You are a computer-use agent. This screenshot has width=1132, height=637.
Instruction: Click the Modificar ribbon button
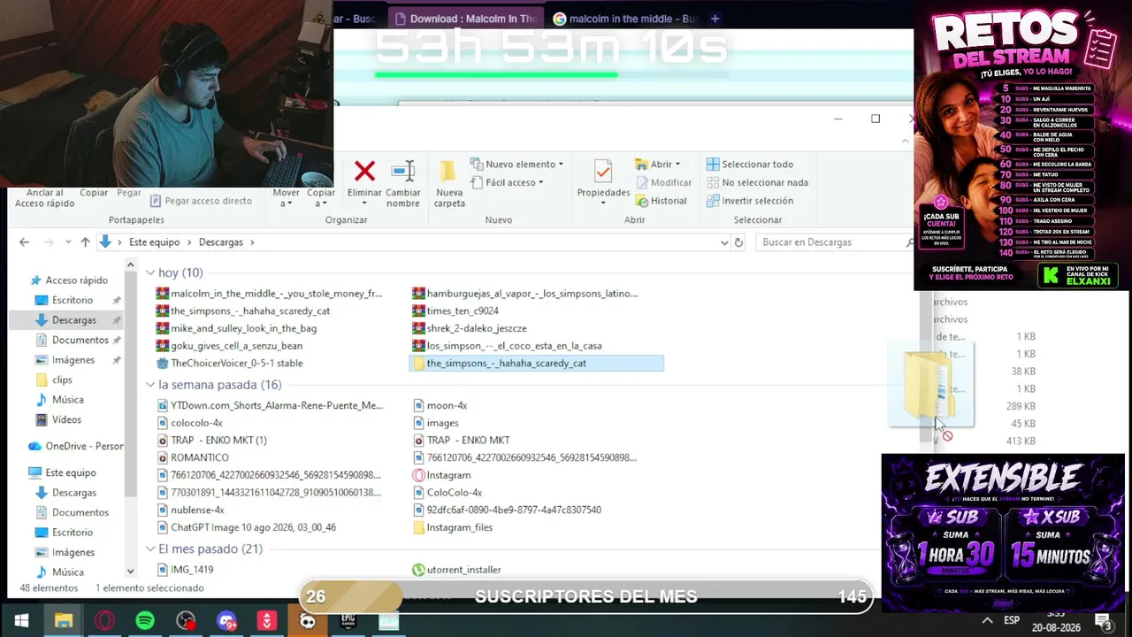click(x=663, y=182)
